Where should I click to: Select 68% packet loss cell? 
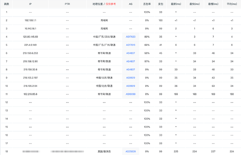[x=147, y=45]
